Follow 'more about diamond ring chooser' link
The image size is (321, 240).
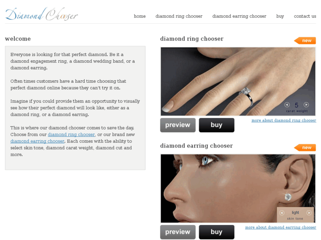point(284,120)
